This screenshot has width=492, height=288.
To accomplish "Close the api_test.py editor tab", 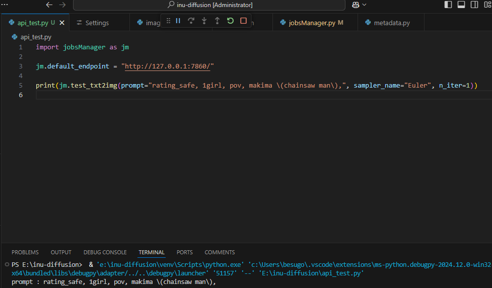I will coord(62,23).
